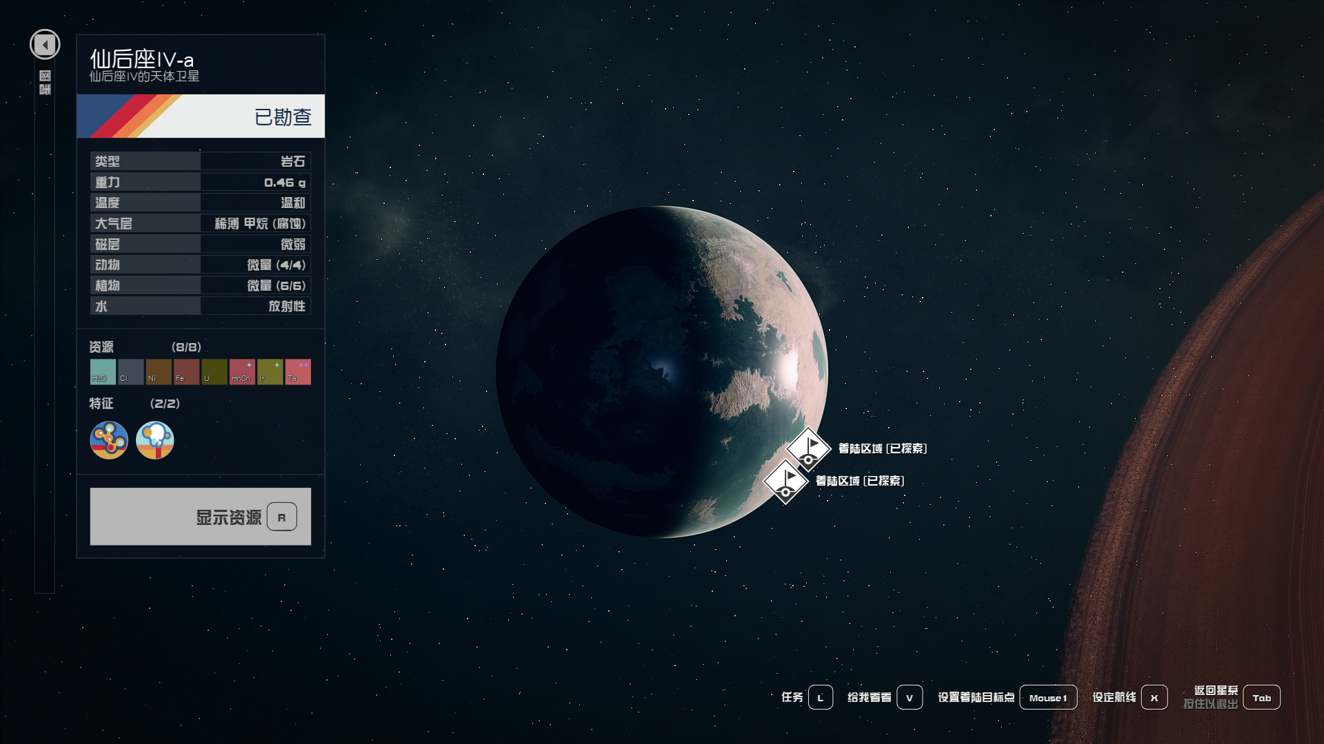Click the 重力 0.46 g gravity row
The height and width of the screenshot is (744, 1324).
pos(201,182)
